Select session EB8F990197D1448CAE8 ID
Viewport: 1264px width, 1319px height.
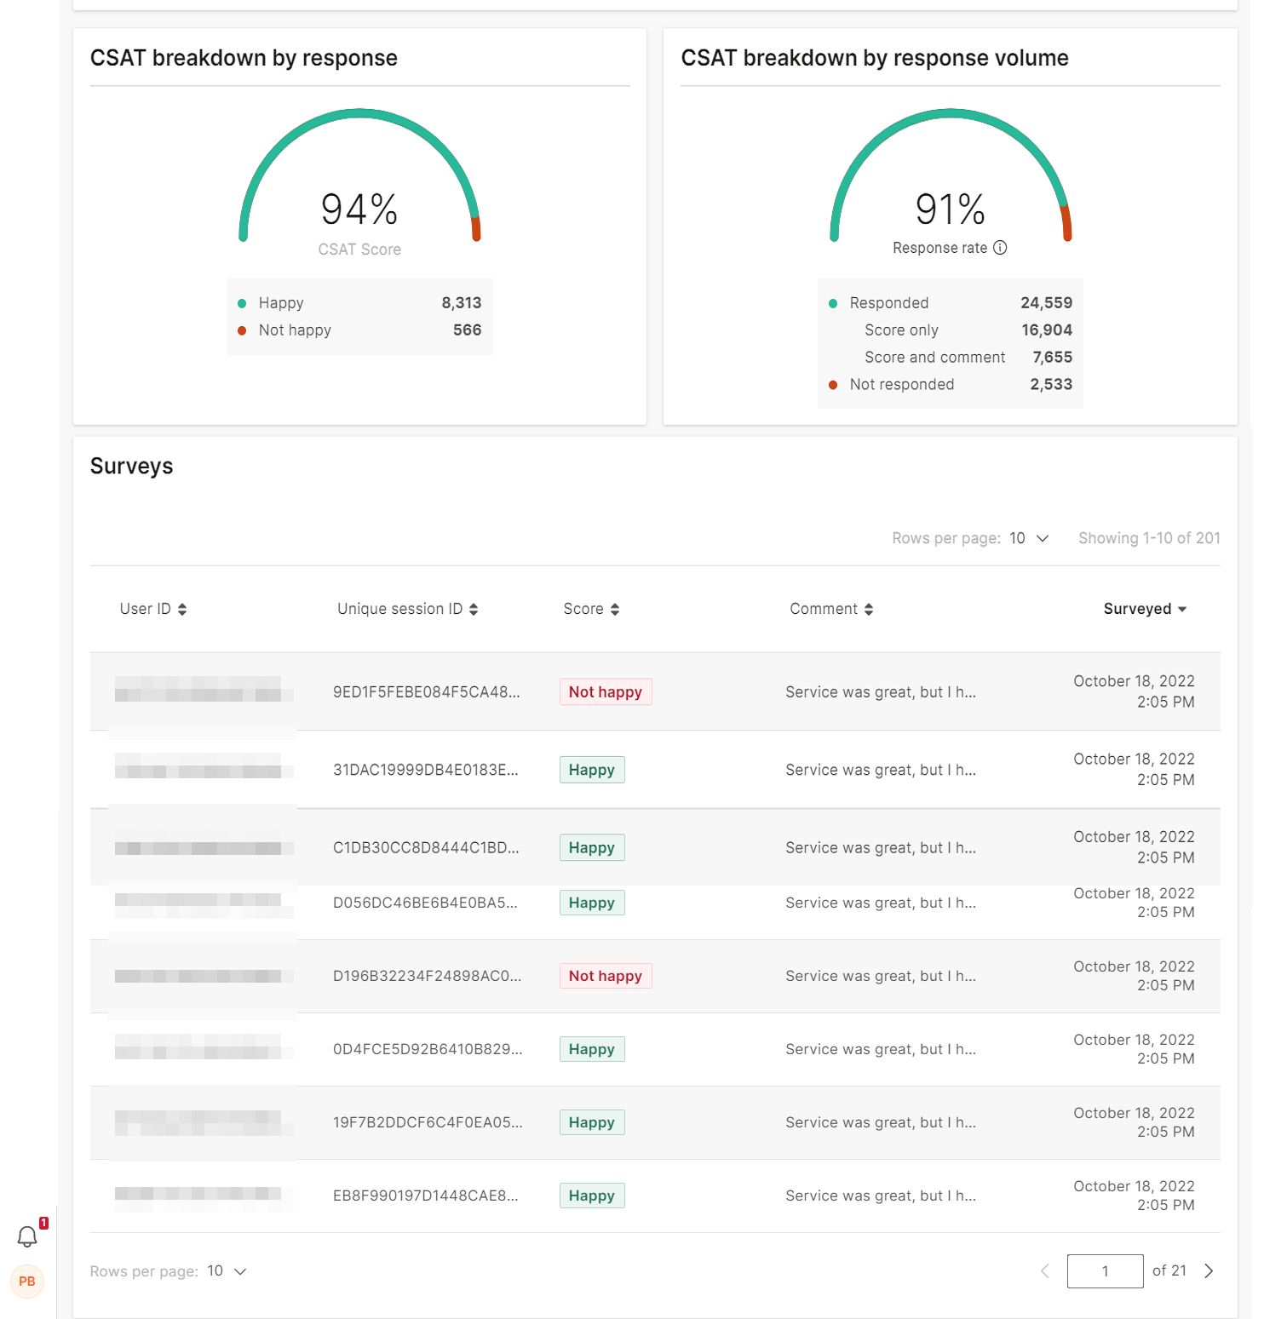(x=425, y=1196)
